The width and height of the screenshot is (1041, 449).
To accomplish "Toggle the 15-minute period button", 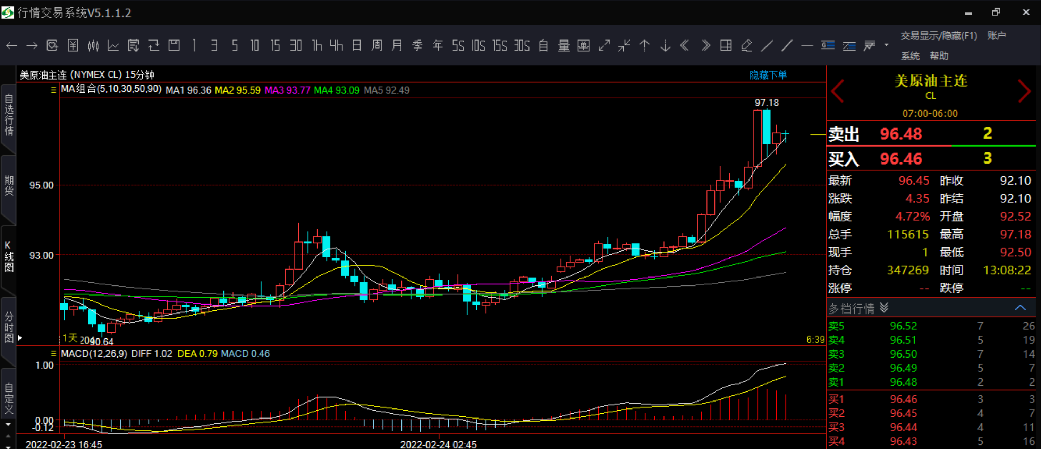I will click(x=275, y=46).
